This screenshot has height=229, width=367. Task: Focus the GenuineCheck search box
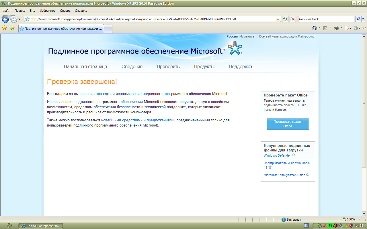point(326,19)
